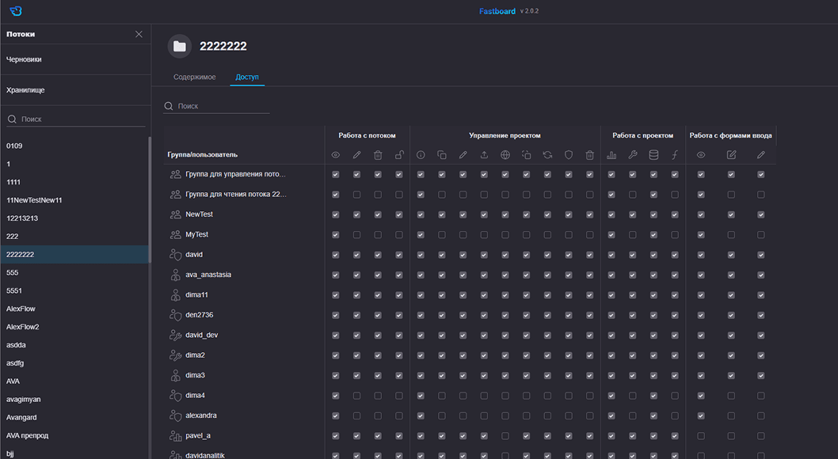
Task: Uncheck bar chart checkbox for dima3
Action: coord(611,376)
